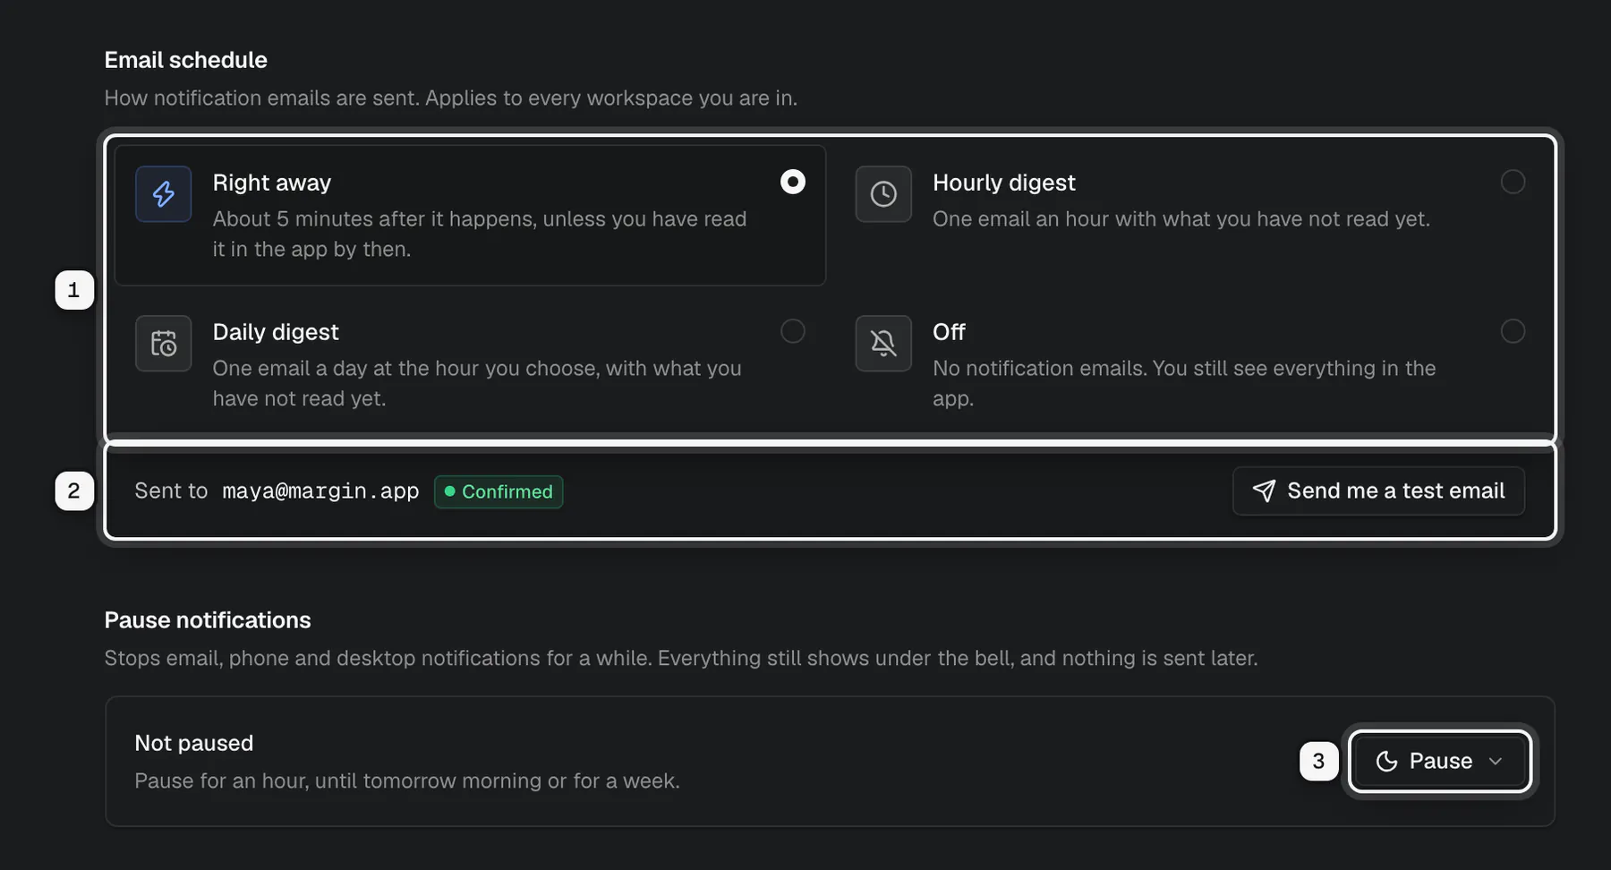The image size is (1611, 870).
Task: Send me a test email
Action: point(1378,490)
